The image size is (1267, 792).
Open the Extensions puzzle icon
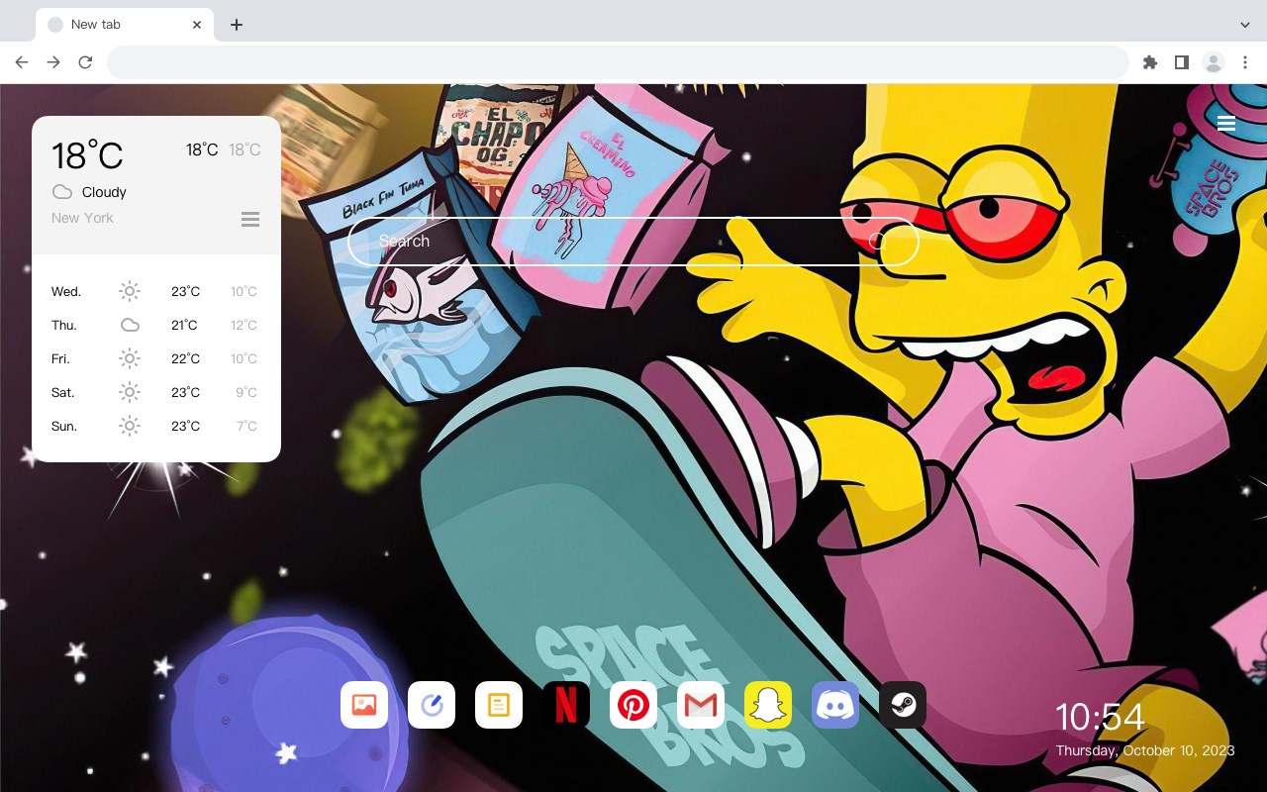click(1149, 62)
